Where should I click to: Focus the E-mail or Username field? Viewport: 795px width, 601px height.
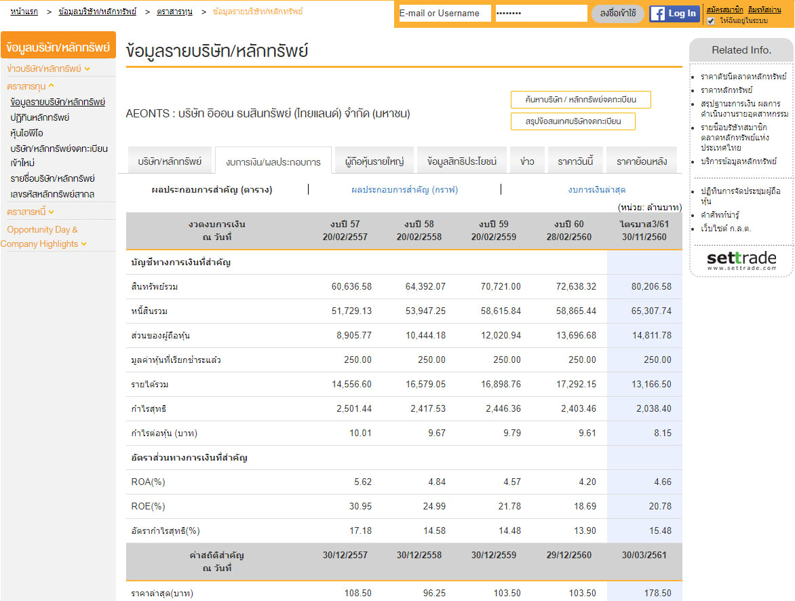444,13
